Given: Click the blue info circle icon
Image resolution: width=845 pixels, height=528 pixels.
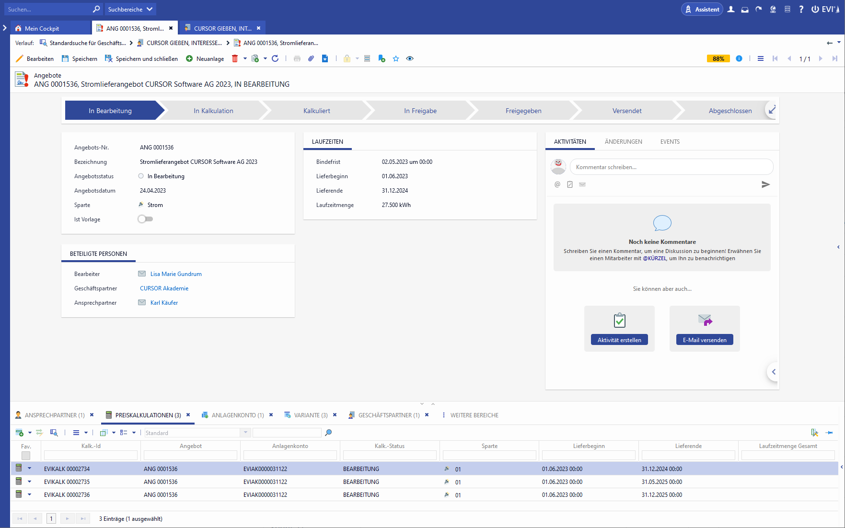Looking at the screenshot, I should [x=739, y=58].
